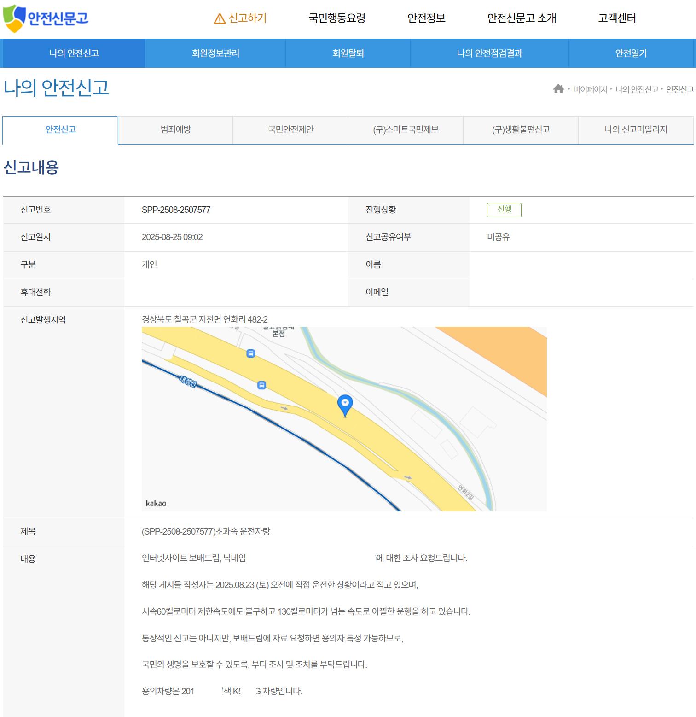This screenshot has height=717, width=696.
Task: Click the 안전신문고 shield logo
Action: click(x=45, y=18)
